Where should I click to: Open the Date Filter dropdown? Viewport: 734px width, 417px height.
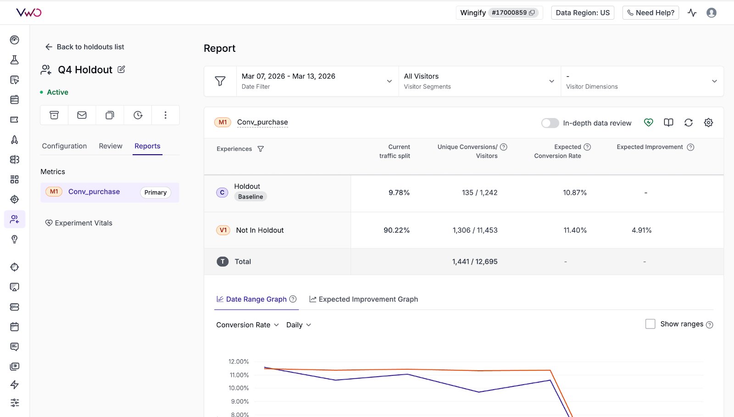[317, 81]
